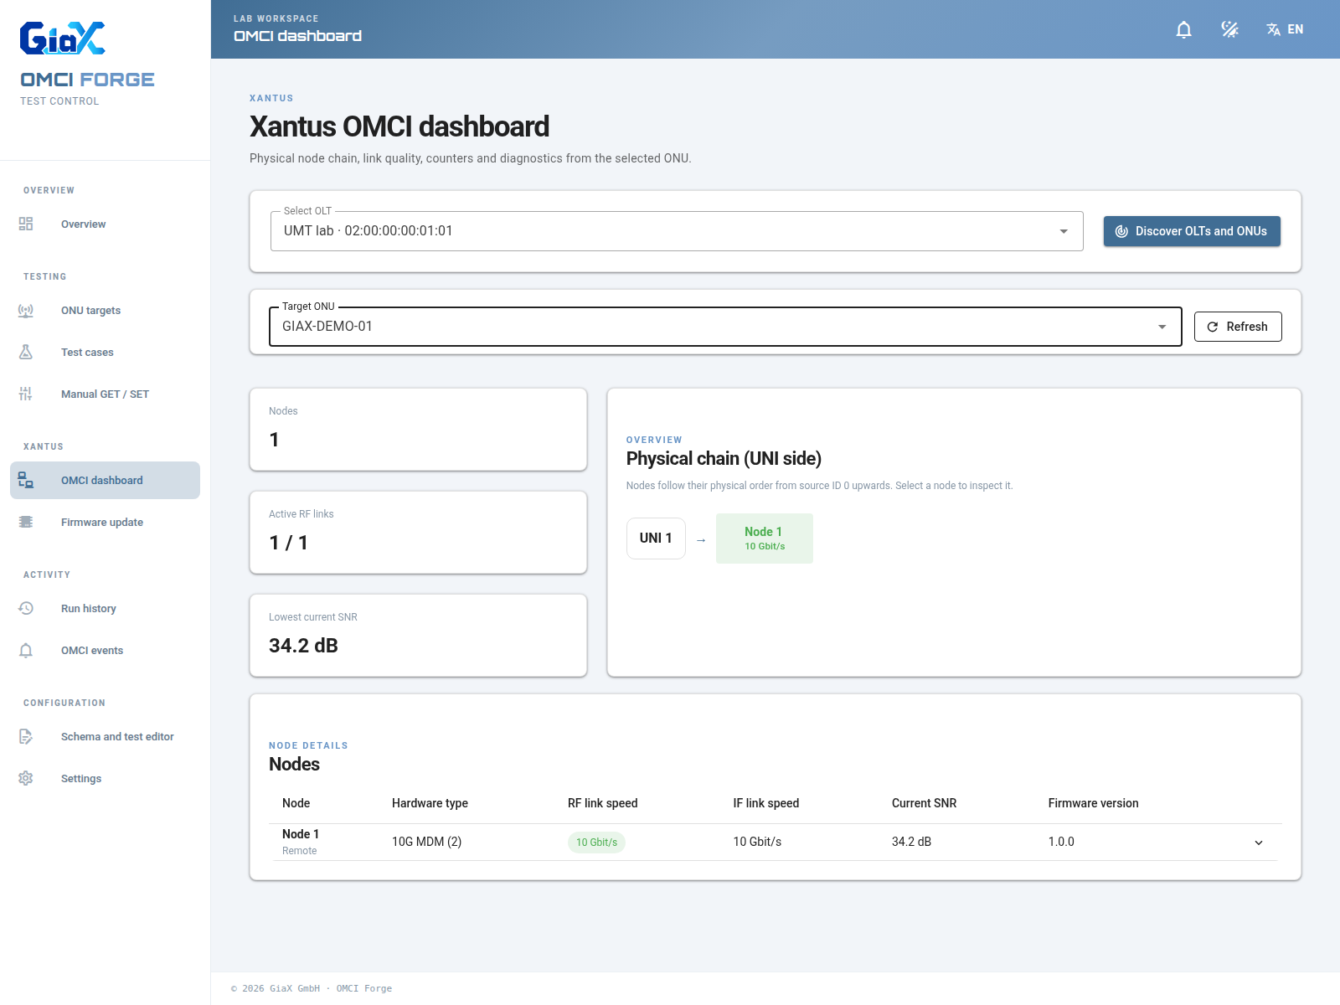Image resolution: width=1340 pixels, height=1005 pixels.
Task: Click the ONU targets antenna icon
Action: 26,311
